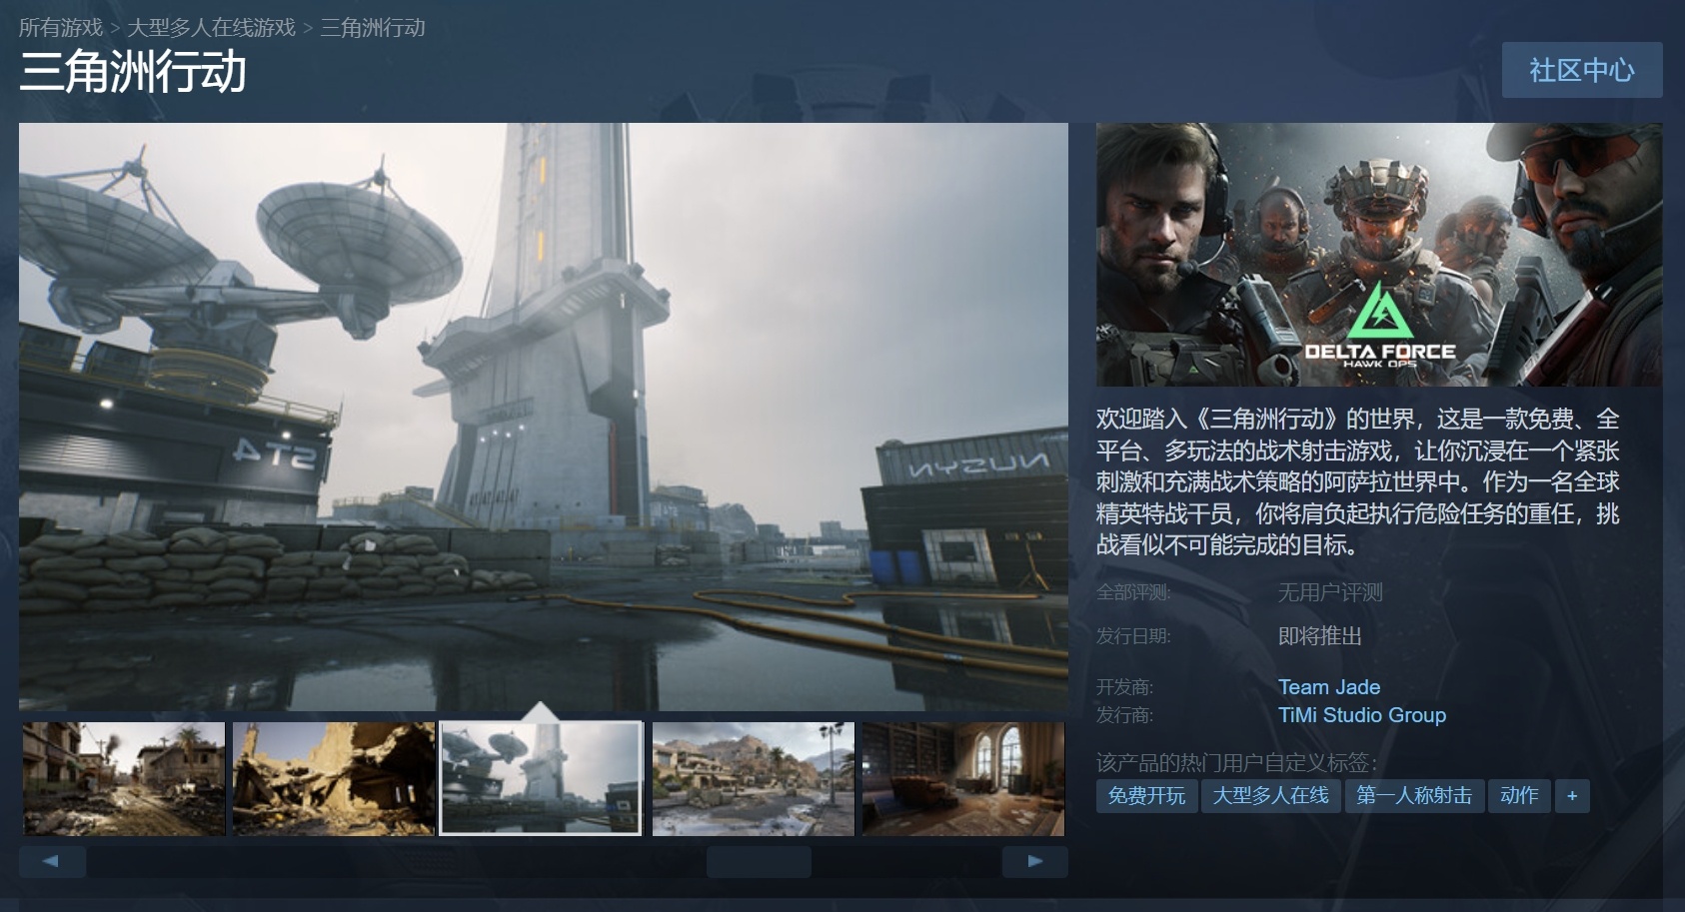Open the 社区中心 community hub

coord(1581,70)
